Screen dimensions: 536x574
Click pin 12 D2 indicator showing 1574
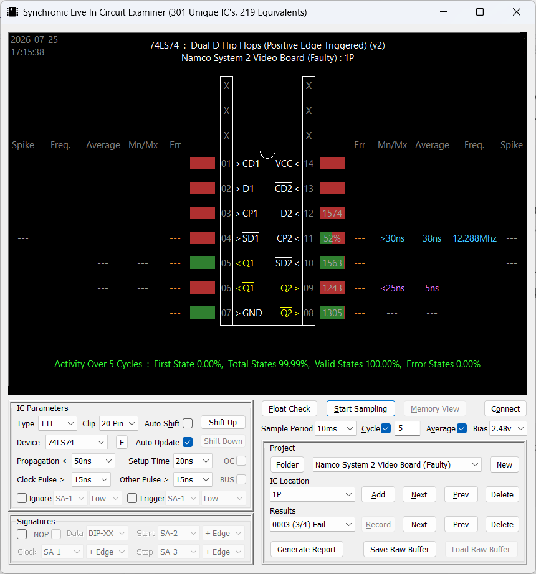332,213
